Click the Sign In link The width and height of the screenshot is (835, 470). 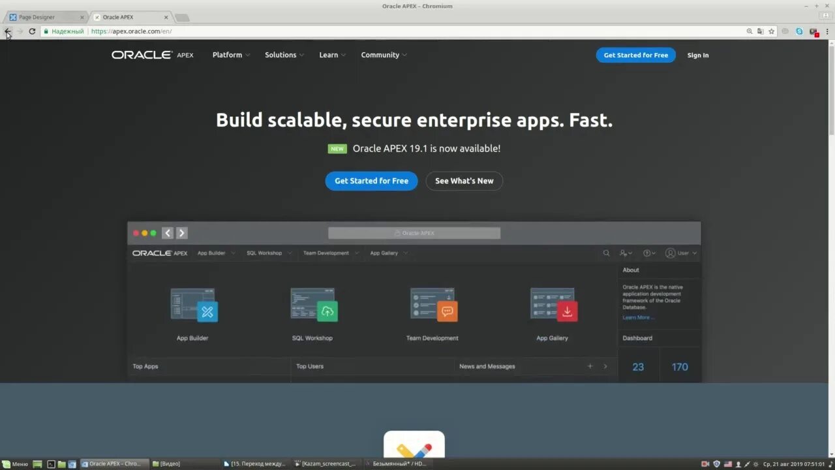(x=697, y=55)
